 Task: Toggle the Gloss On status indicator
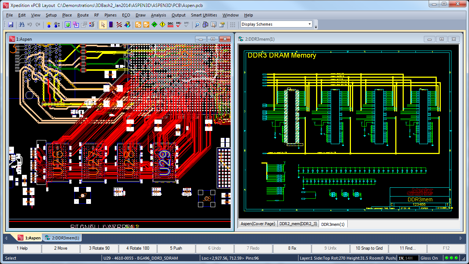coord(429,258)
